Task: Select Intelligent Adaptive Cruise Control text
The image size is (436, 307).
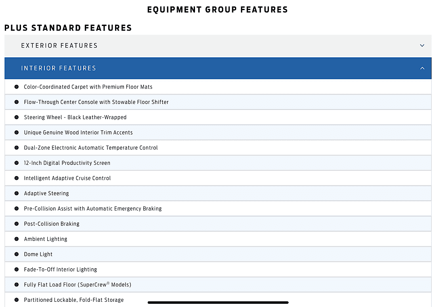Action: pyautogui.click(x=67, y=178)
